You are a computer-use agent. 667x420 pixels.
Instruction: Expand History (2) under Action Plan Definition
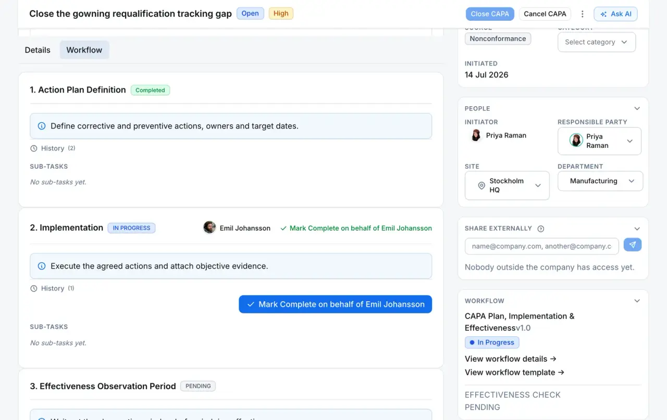53,148
